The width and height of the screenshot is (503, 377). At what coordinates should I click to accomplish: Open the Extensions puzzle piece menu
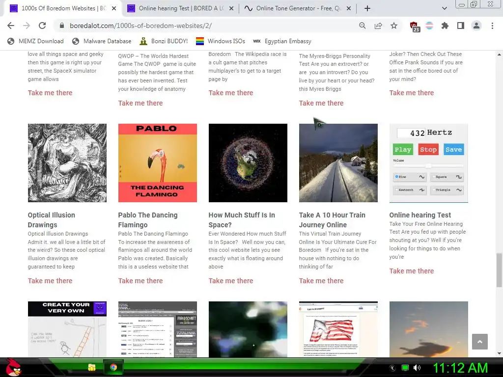point(445,26)
